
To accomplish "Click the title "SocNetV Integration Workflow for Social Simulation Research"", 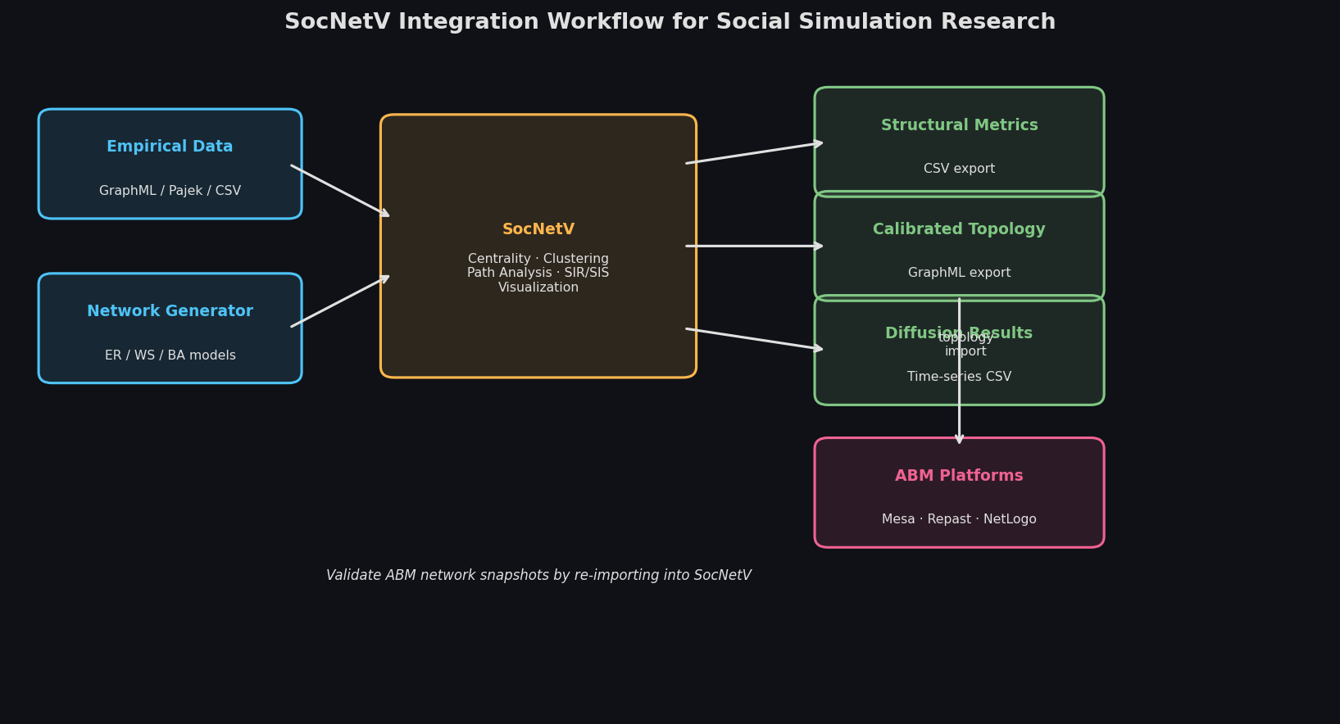I will (670, 22).
